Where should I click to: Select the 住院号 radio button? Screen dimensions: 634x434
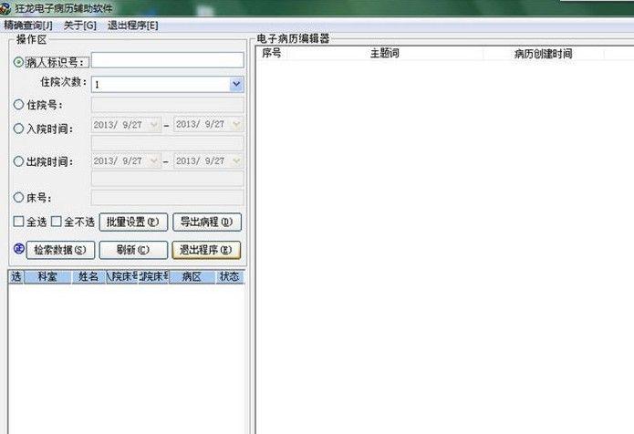coord(18,104)
